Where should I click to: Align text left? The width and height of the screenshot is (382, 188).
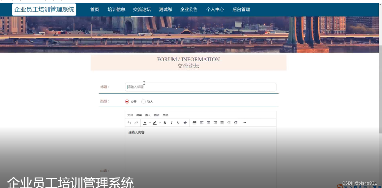tap(202, 123)
